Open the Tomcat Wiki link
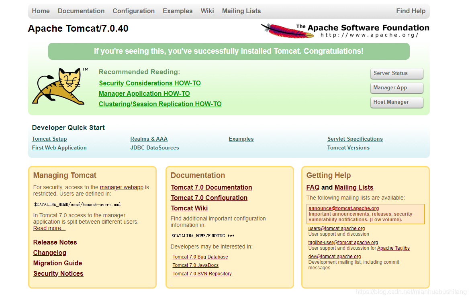The width and height of the screenshot is (470, 299). (190, 208)
